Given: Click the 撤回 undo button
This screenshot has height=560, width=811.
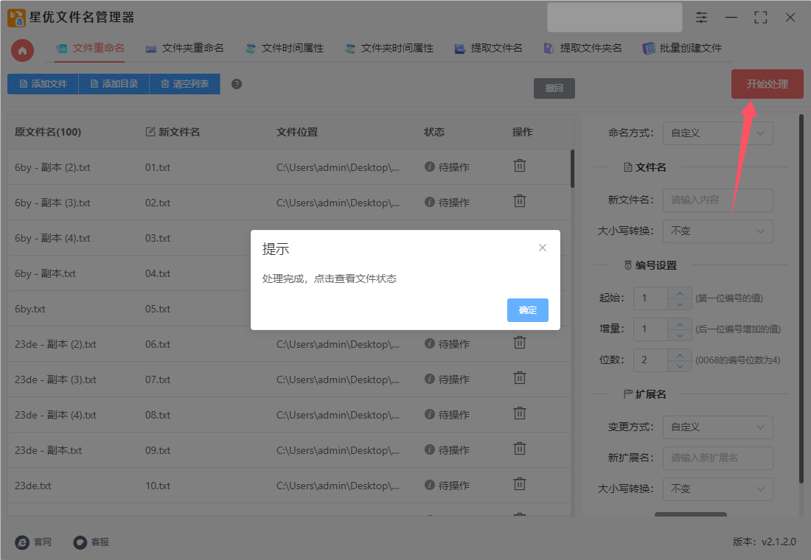Looking at the screenshot, I should tap(554, 88).
